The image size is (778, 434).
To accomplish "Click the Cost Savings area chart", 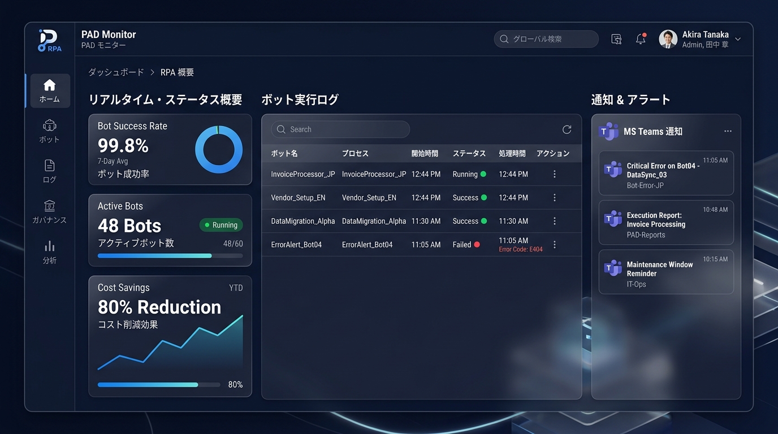I will click(x=170, y=342).
